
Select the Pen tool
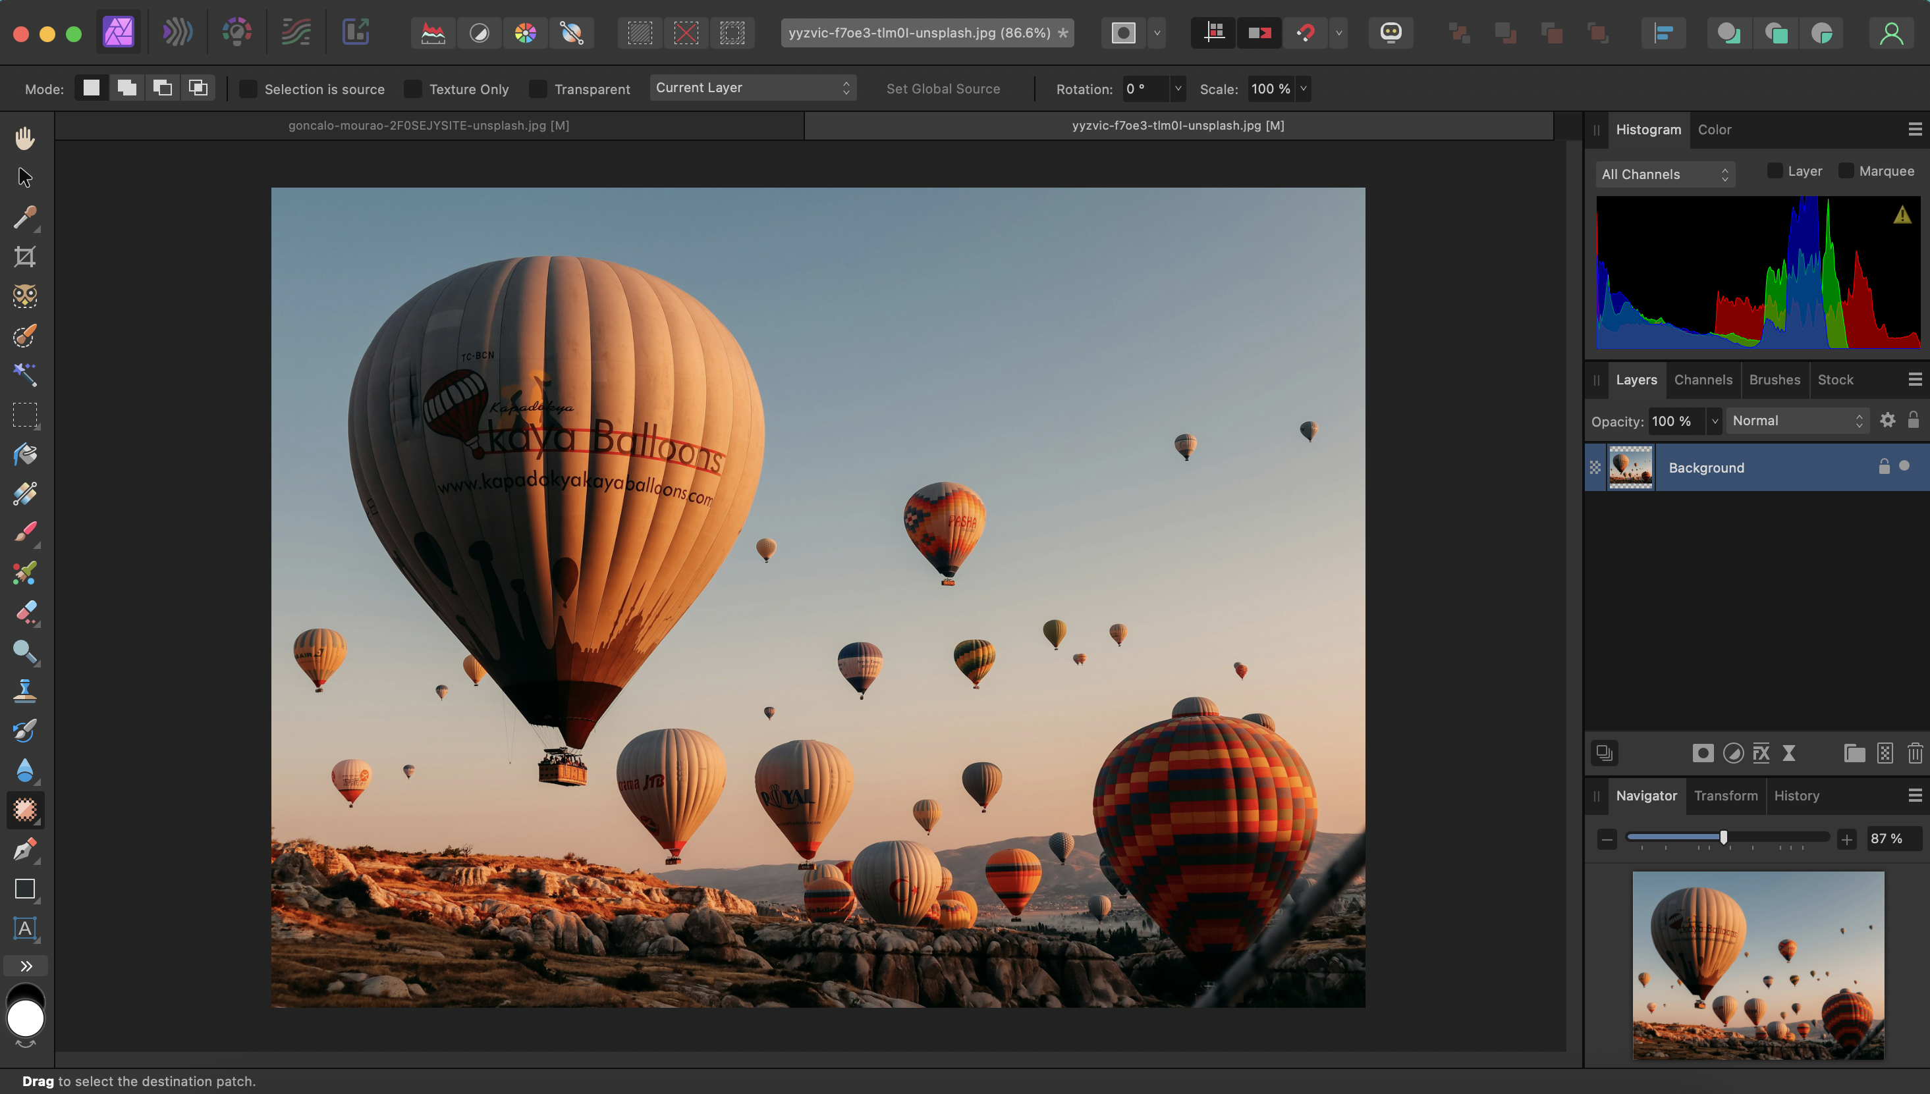25,850
